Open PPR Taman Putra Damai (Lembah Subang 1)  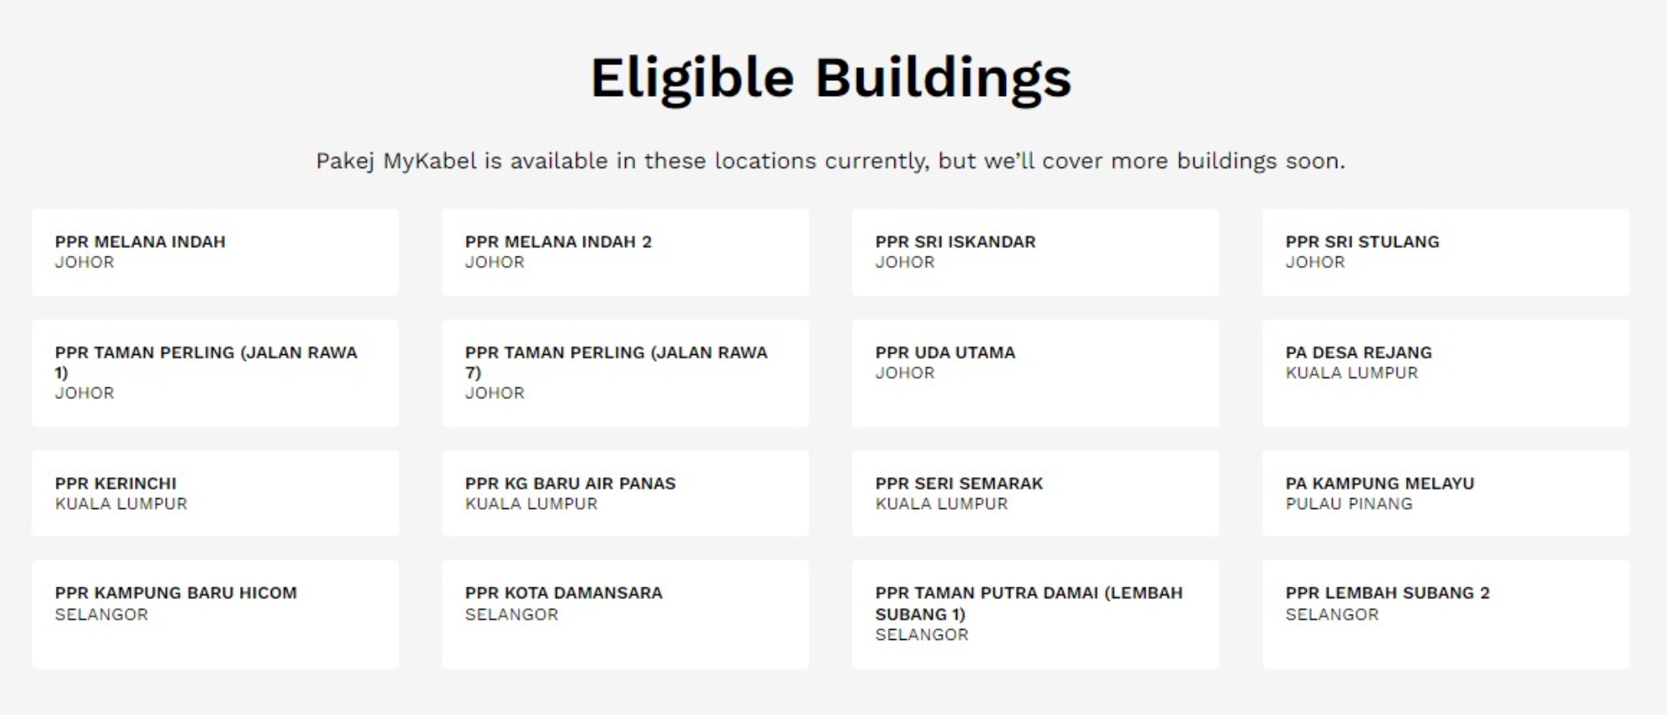point(1035,614)
